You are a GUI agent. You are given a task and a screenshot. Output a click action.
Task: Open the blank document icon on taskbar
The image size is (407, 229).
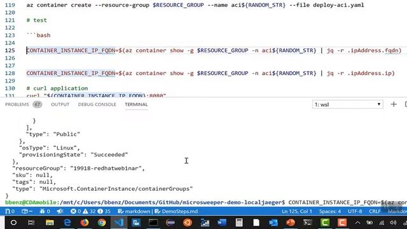click(x=256, y=223)
